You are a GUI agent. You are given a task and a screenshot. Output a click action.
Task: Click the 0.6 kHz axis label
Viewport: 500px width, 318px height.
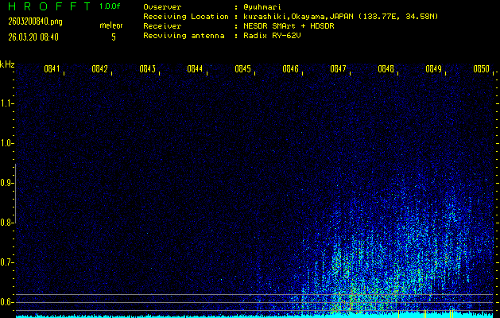(6, 302)
